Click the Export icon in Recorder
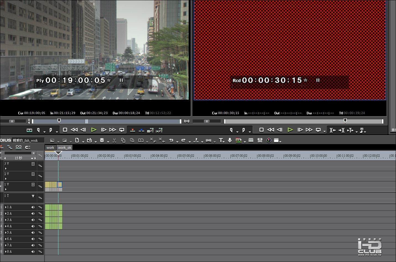The width and height of the screenshot is (396, 262). 362,130
